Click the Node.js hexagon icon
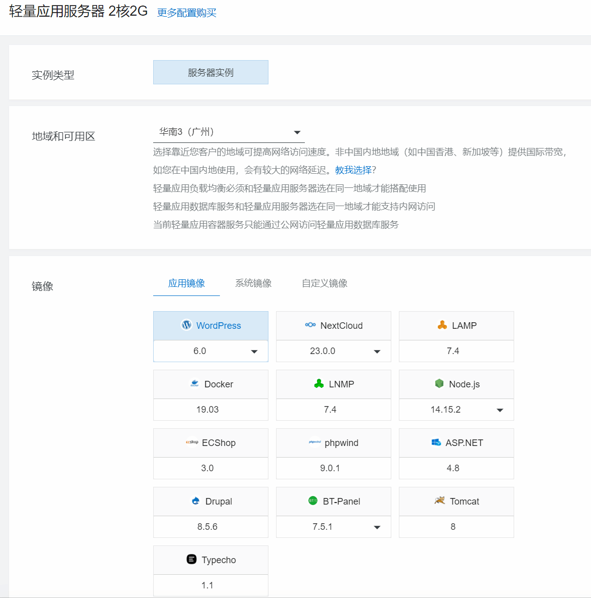Screen dimensions: 591x598 coord(439,384)
